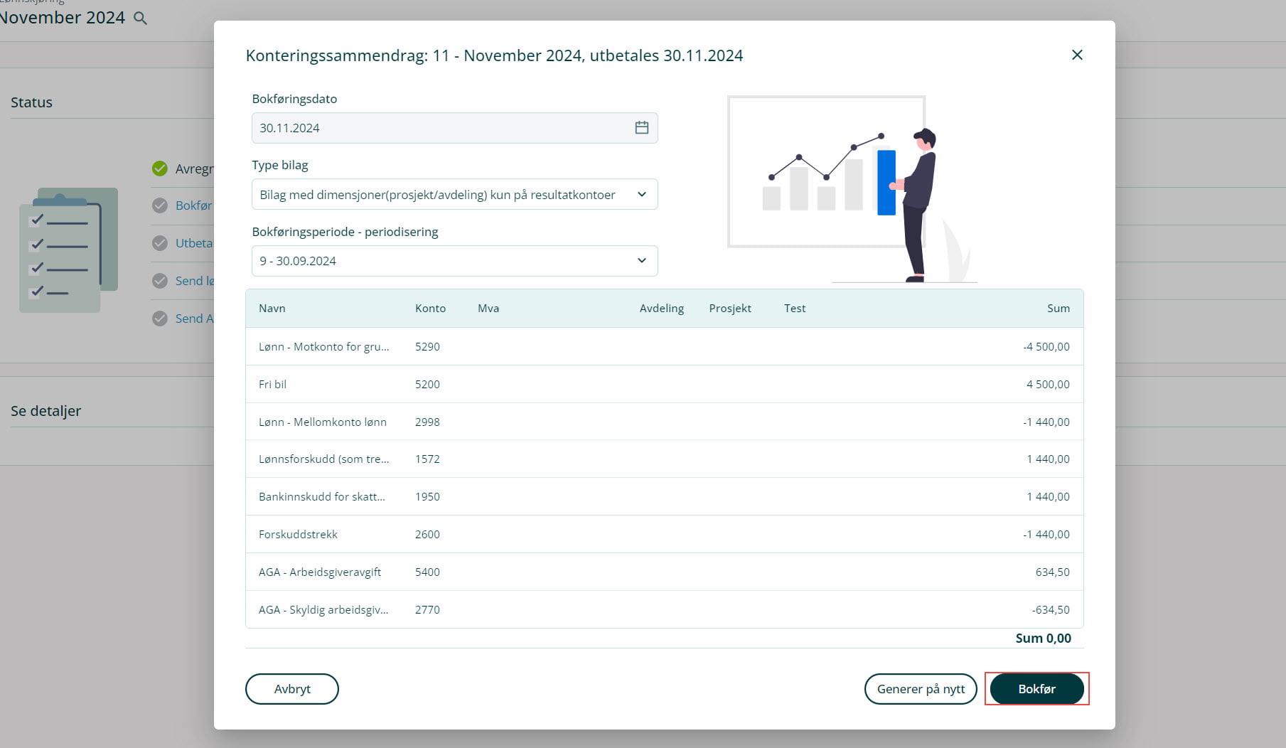Select the Forskuddstrekk row
The width and height of the screenshot is (1286, 748).
[664, 534]
